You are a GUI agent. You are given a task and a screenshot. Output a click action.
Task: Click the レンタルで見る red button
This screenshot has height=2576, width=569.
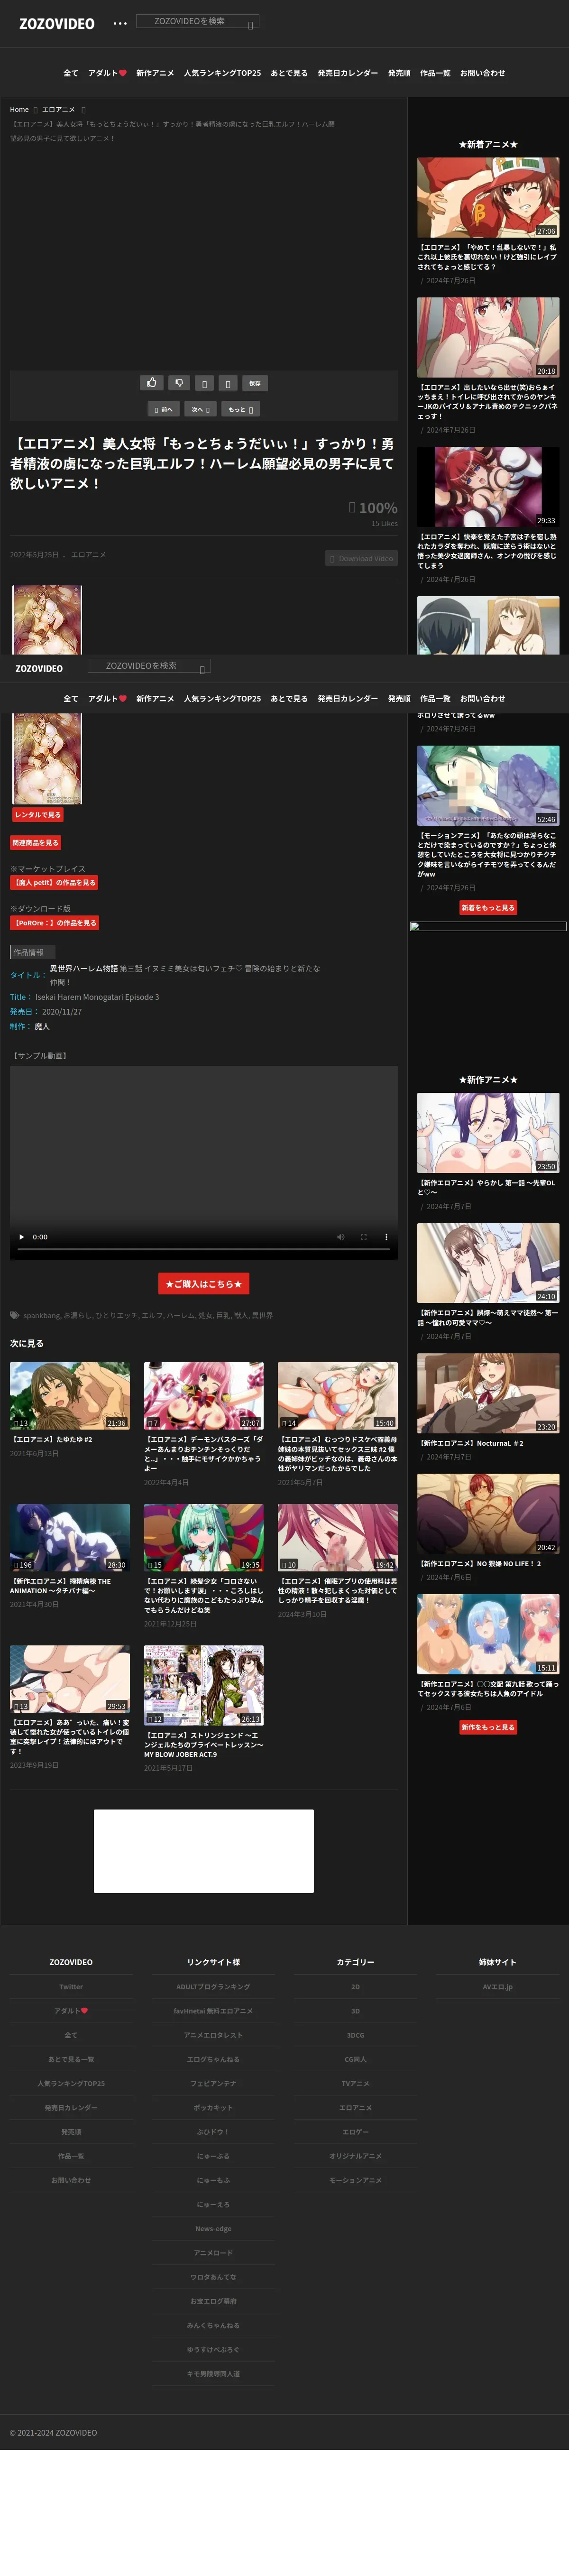click(x=37, y=815)
